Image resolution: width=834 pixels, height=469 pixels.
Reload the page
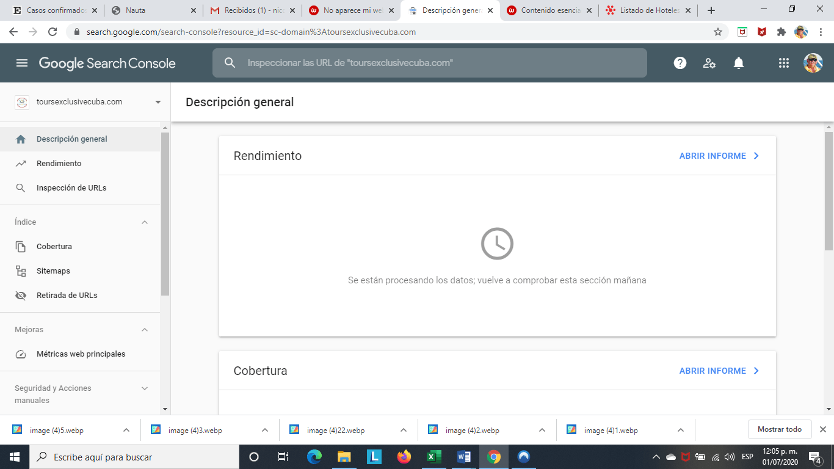(53, 32)
